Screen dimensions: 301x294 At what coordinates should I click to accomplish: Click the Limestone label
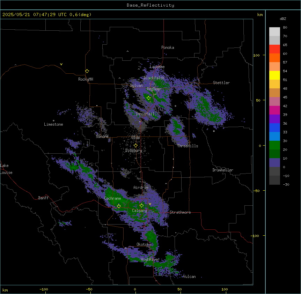tap(53, 124)
